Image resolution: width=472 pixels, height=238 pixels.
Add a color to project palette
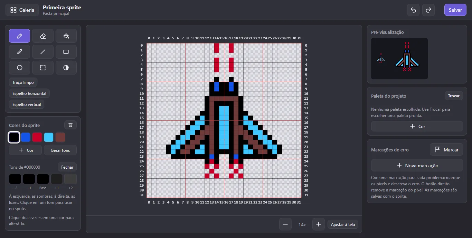click(x=417, y=126)
